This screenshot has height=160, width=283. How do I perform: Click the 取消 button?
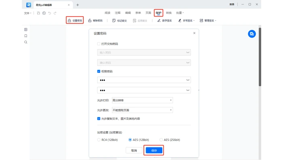134,150
